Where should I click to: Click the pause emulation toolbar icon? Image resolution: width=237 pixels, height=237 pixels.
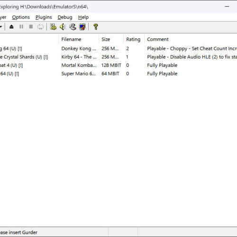tap(21, 27)
